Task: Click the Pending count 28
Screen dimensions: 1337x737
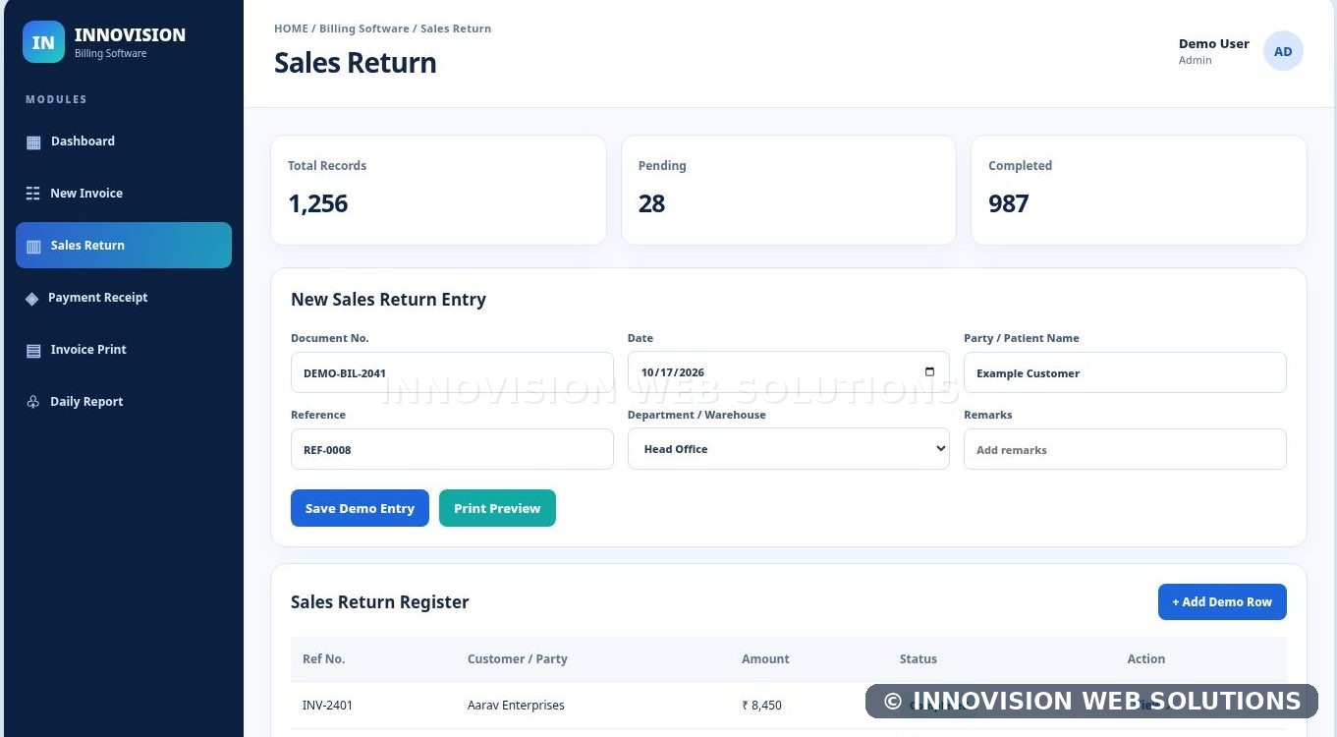Action: (x=651, y=203)
